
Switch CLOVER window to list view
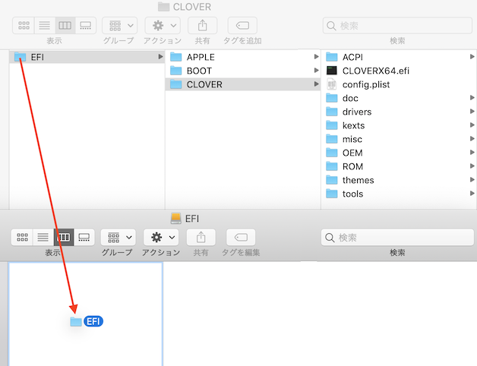coord(45,25)
